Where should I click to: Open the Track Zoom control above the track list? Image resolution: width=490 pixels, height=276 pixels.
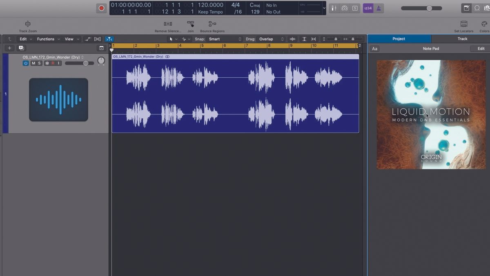27,25
